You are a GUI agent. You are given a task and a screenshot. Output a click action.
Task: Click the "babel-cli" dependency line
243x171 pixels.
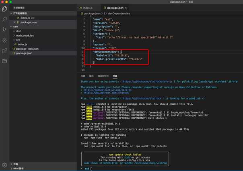click(x=112, y=55)
